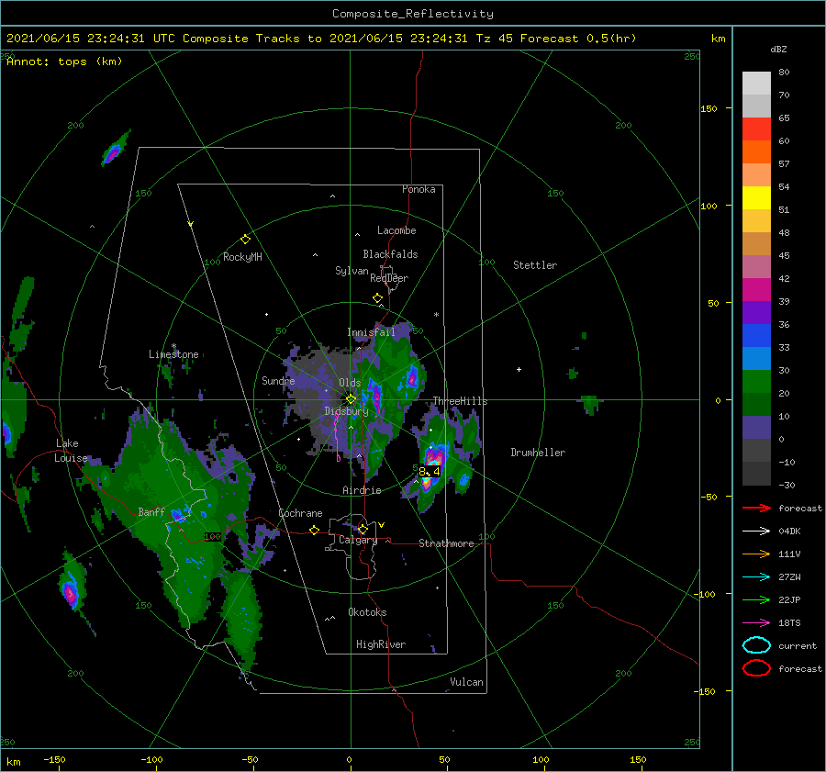Click the Ponoka city label

coord(419,189)
